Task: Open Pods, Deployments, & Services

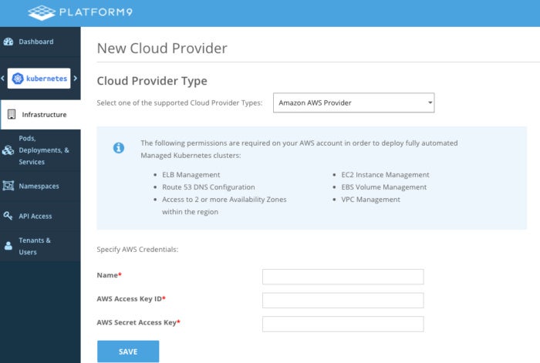Action: pos(40,150)
